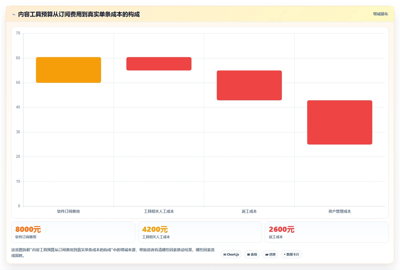The image size is (400, 270).
Task: Click the x-axis label 资产管理成本
Action: coord(339,211)
